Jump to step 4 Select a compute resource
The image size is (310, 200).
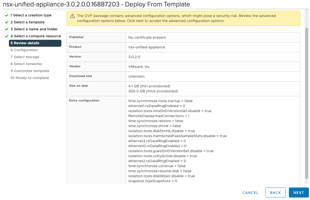[x=36, y=36]
